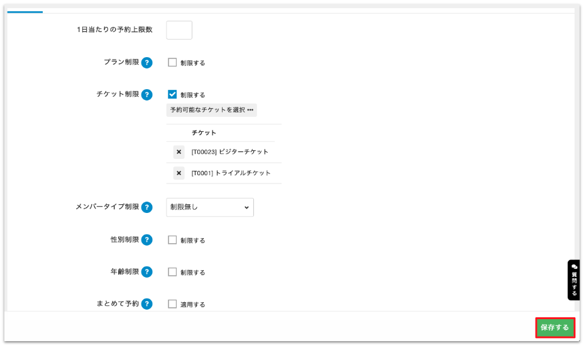Enable the プラン制限 checkbox
Image resolution: width=584 pixels, height=348 pixels.
click(x=172, y=62)
